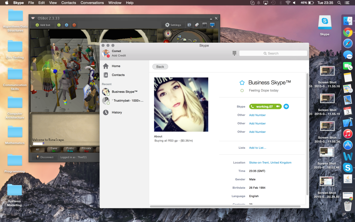Click the first Add Number link
Viewport: 355px width, 222px height.
pyautogui.click(x=258, y=115)
